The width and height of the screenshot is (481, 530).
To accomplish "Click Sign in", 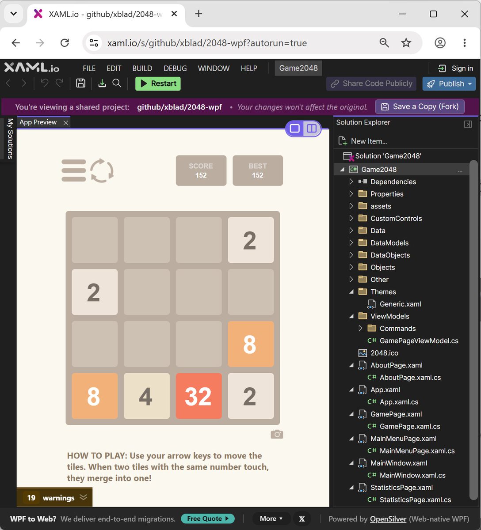I will coord(455,68).
